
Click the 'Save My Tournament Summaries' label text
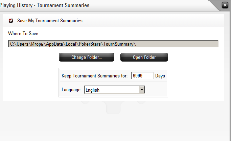tap(50, 21)
